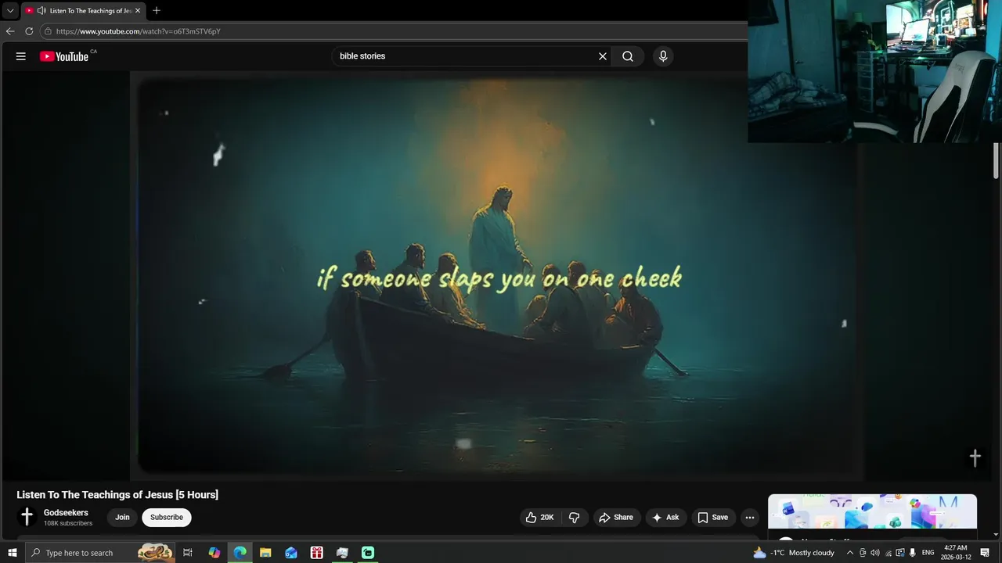Subscribe to the Godseekers channel
1002x563 pixels.
(x=167, y=518)
